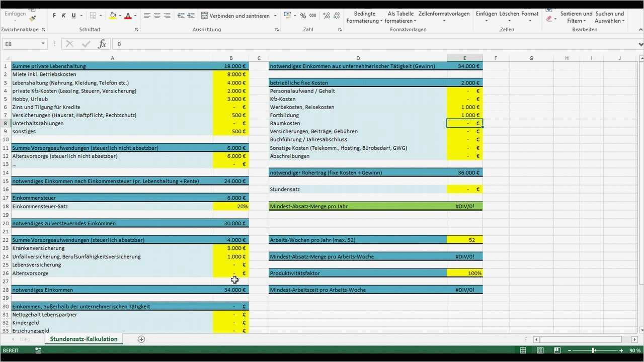This screenshot has height=362, width=644.
Task: Apply thousands separator with the 000 icon
Action: 313,16
